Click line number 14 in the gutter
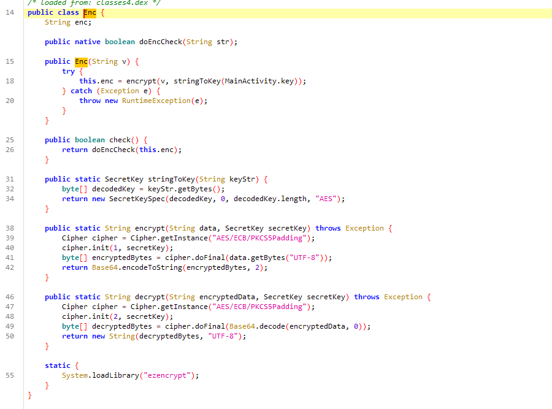This screenshot has height=409, width=552. point(10,13)
